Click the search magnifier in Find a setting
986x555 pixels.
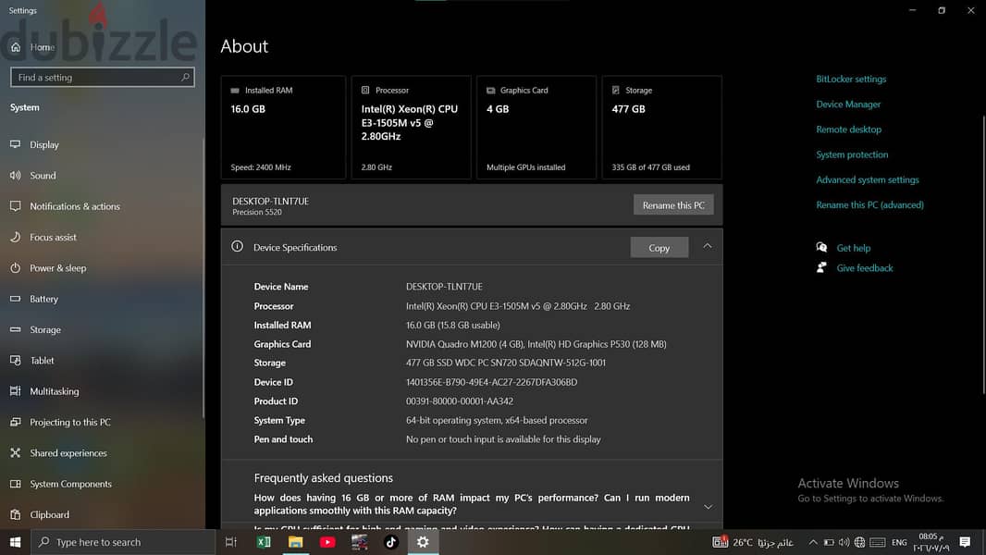coord(185,78)
